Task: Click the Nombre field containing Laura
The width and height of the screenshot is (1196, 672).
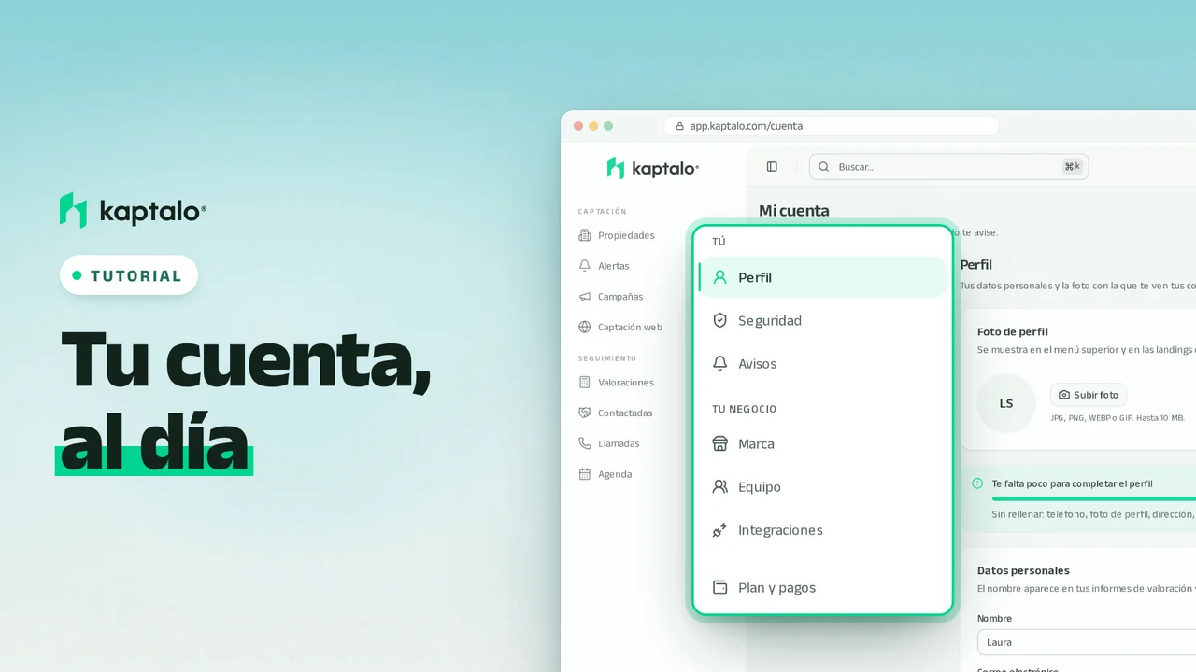Action: [1087, 642]
